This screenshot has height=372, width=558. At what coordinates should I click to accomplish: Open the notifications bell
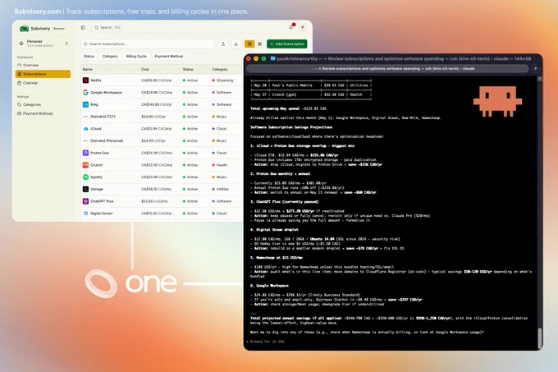point(291,27)
